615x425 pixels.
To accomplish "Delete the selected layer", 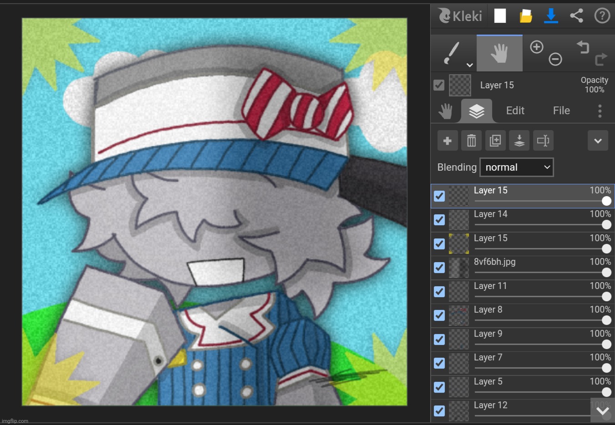I will click(x=472, y=141).
